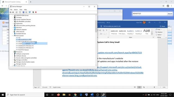Open the Styles pane dialog launcher
The height and width of the screenshot is (97, 174).
click(x=153, y=37)
